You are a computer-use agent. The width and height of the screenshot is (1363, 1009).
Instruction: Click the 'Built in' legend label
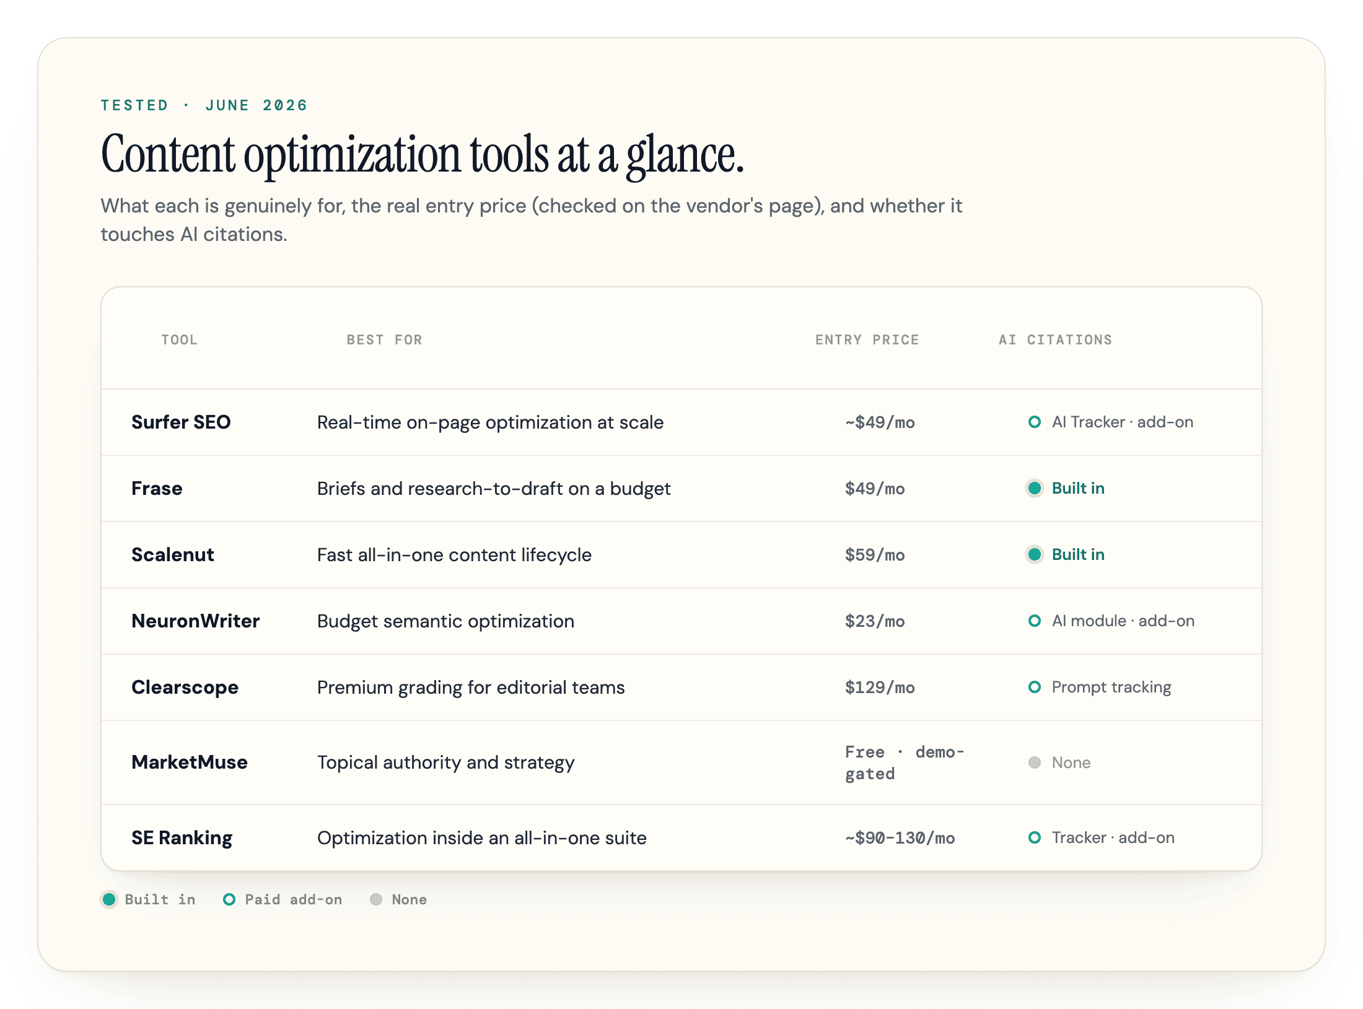point(160,900)
